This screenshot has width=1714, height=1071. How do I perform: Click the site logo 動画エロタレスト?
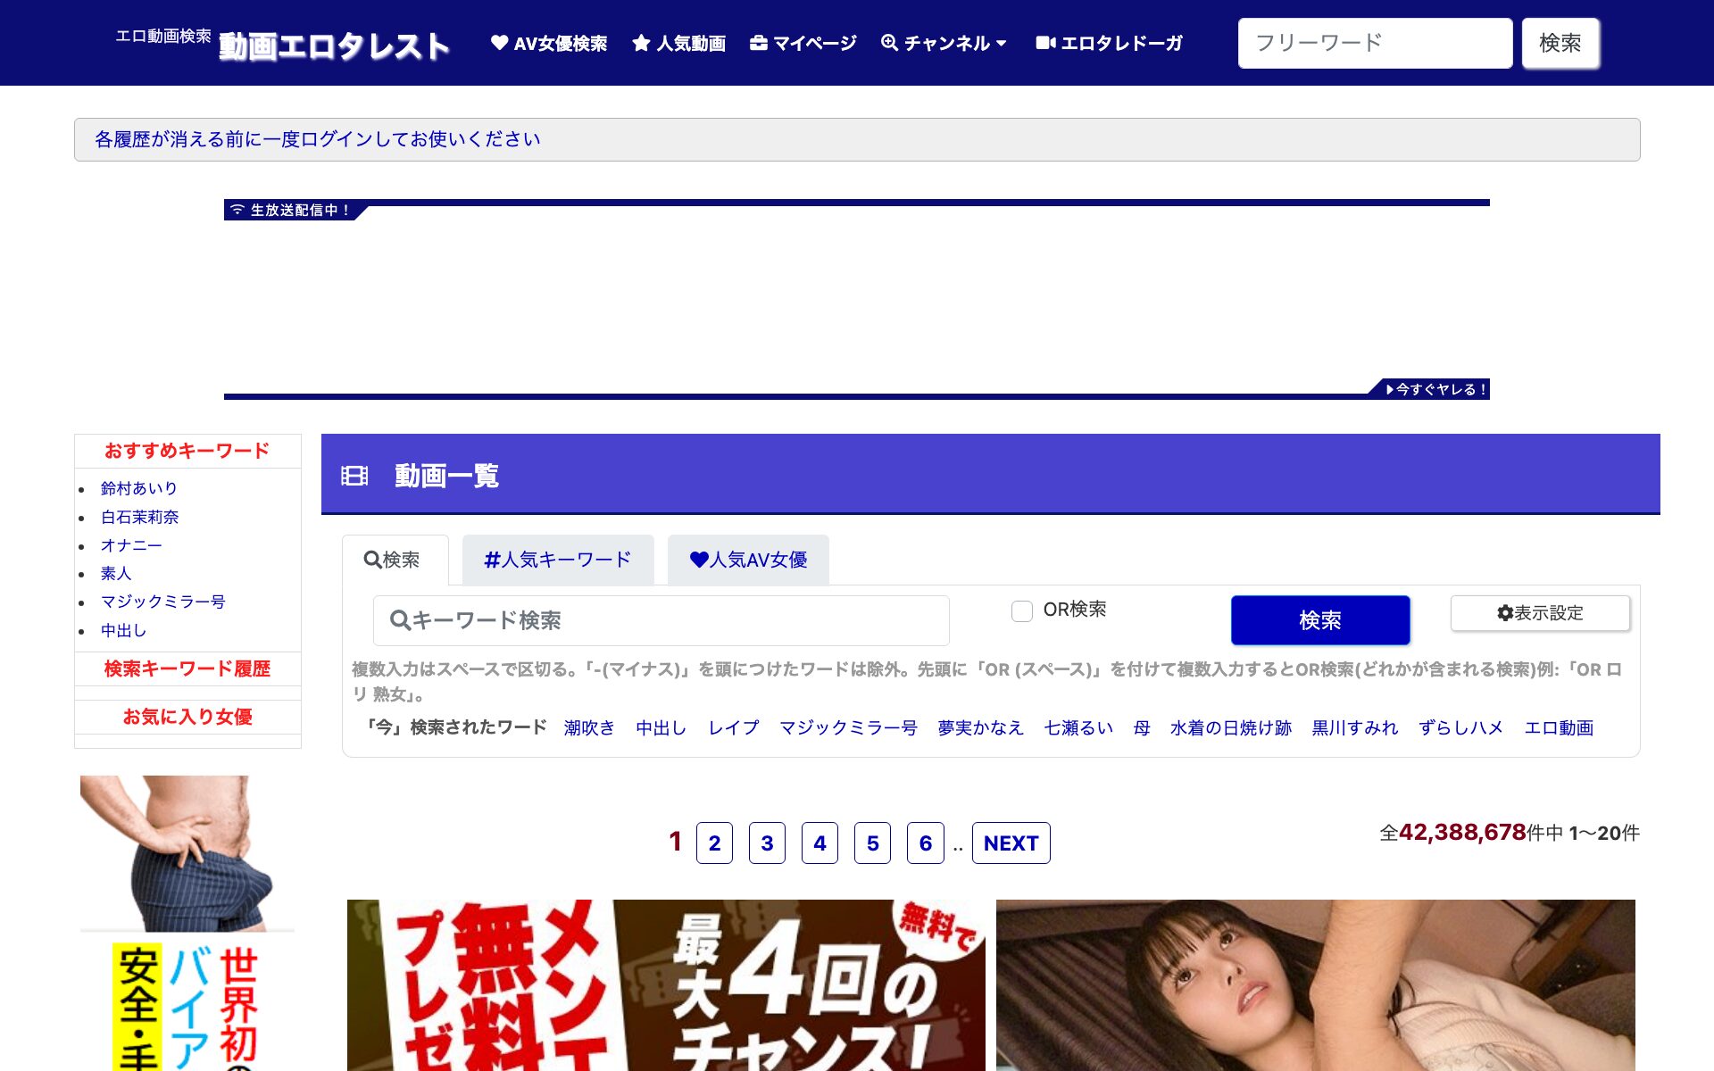(334, 46)
